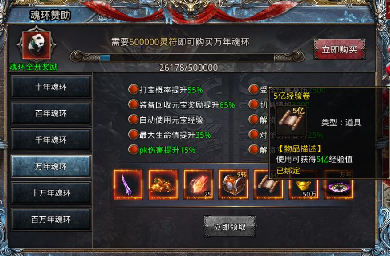Switch to the 十年魂环 tab
The image size is (390, 256).
51,87
